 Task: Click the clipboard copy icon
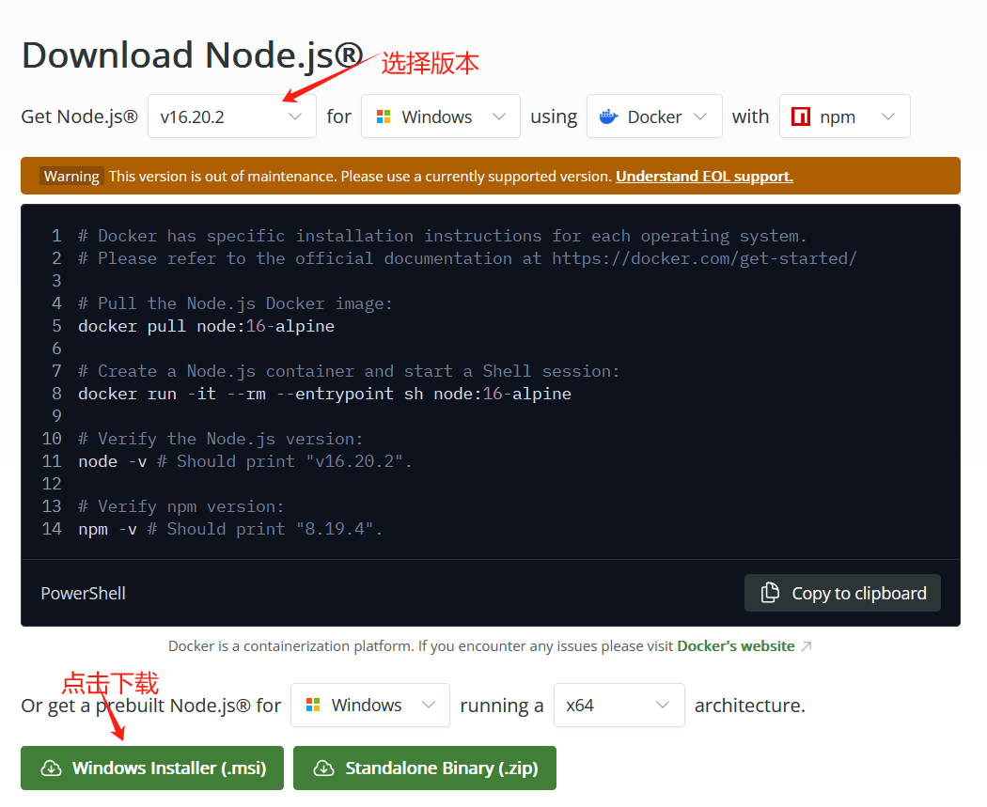tap(770, 593)
